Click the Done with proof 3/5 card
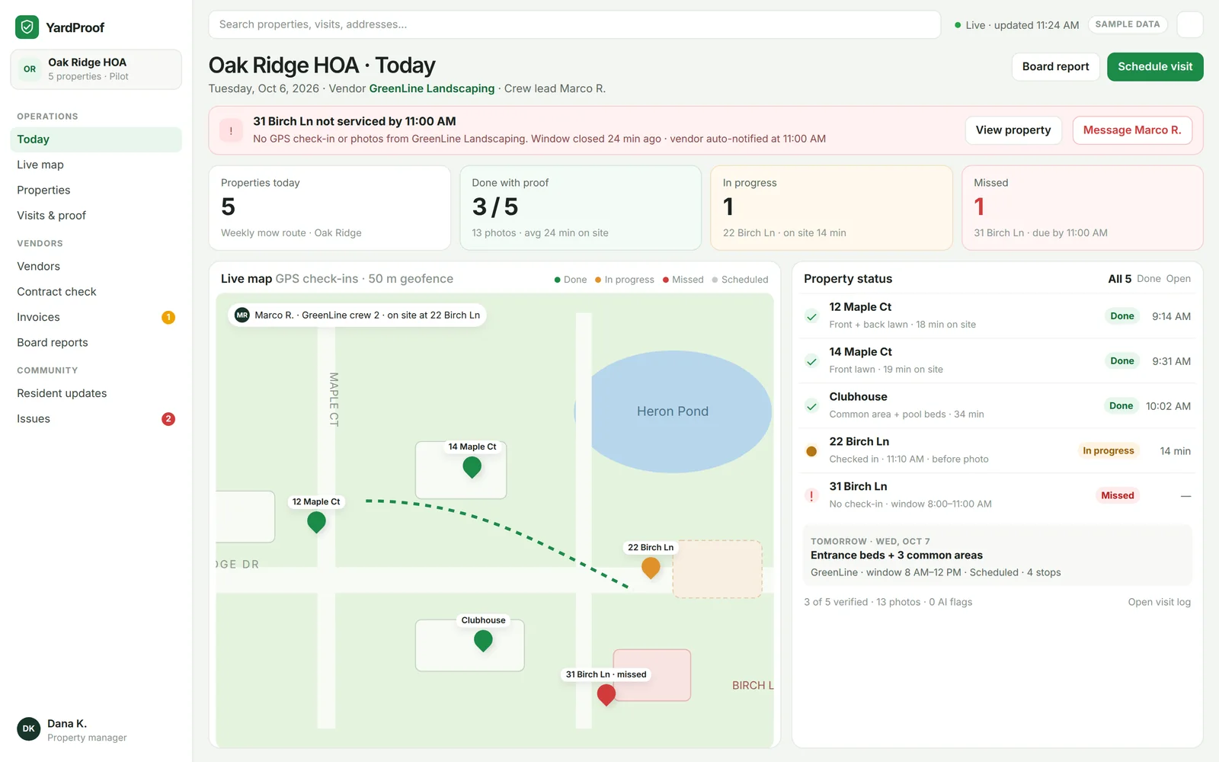The height and width of the screenshot is (762, 1219). point(581,208)
